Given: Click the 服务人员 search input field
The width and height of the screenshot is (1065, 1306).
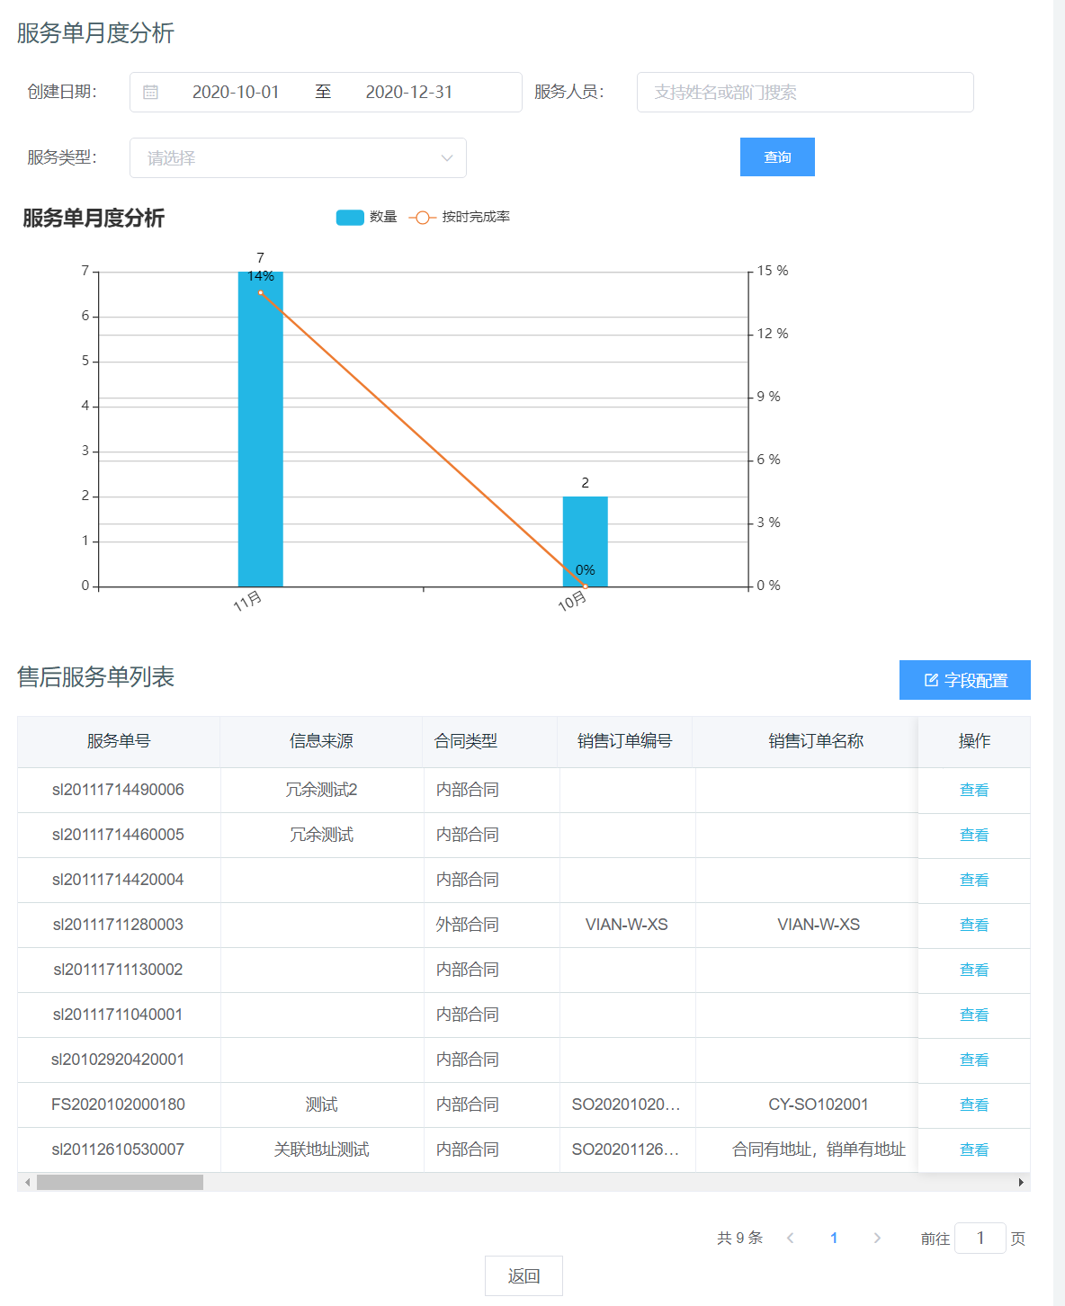Looking at the screenshot, I should (804, 93).
